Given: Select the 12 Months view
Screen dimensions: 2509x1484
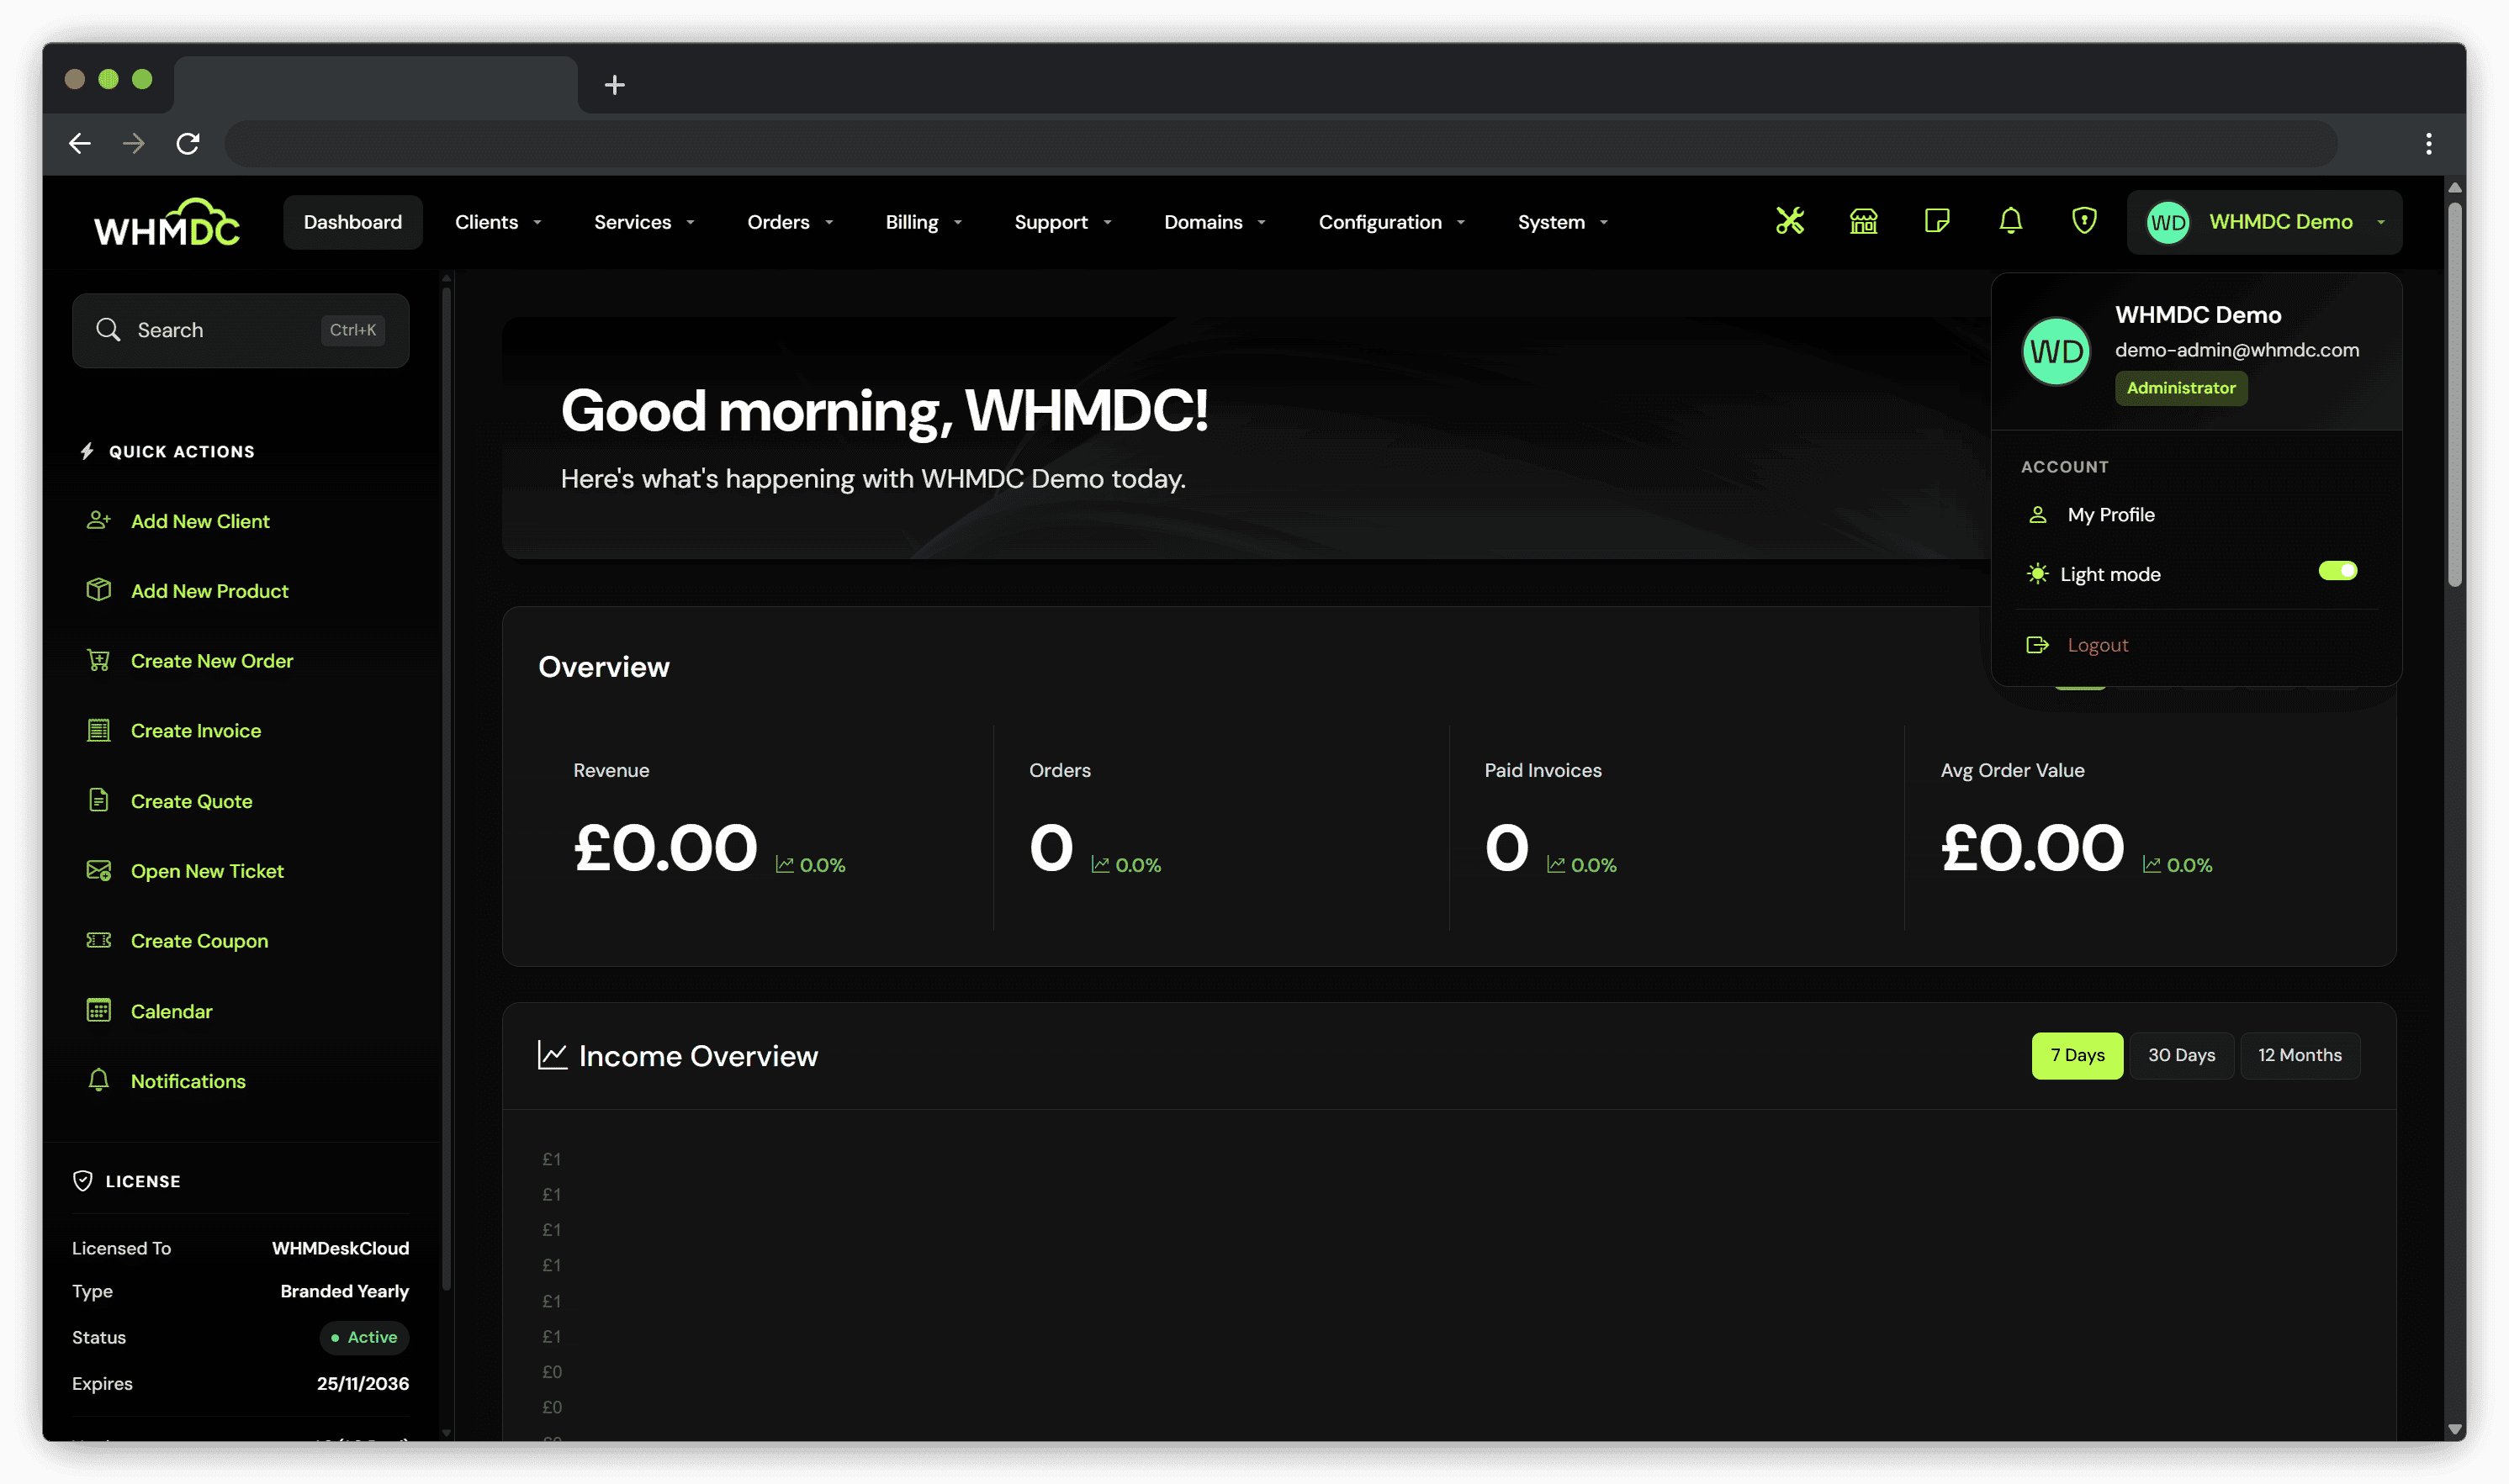Looking at the screenshot, I should (x=2300, y=1055).
